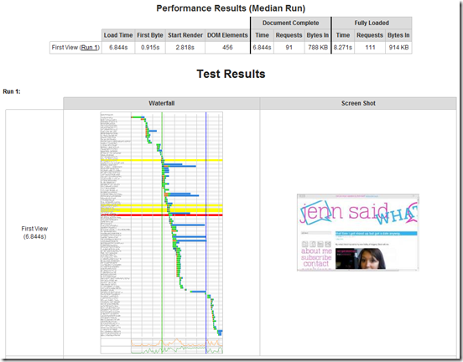The height and width of the screenshot is (362, 463).
Task: Select the 914 KB fully loaded bytes
Action: 398,48
